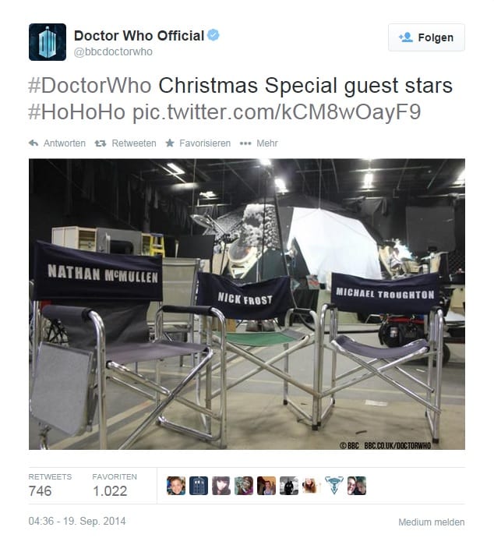The width and height of the screenshot is (494, 552).
Task: Click the Retweeten arrows icon
Action: (101, 143)
